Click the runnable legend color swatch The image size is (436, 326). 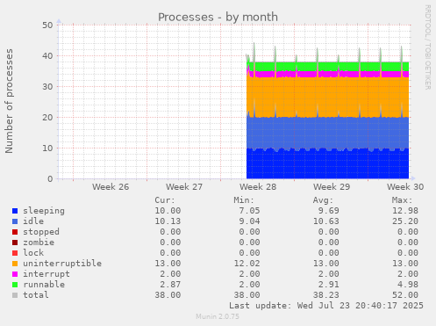(x=15, y=285)
